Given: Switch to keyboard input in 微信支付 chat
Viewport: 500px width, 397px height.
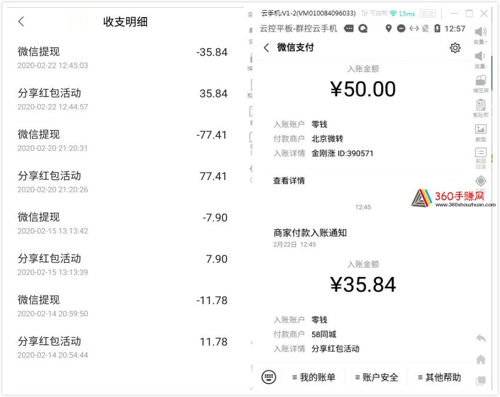Looking at the screenshot, I should [269, 377].
